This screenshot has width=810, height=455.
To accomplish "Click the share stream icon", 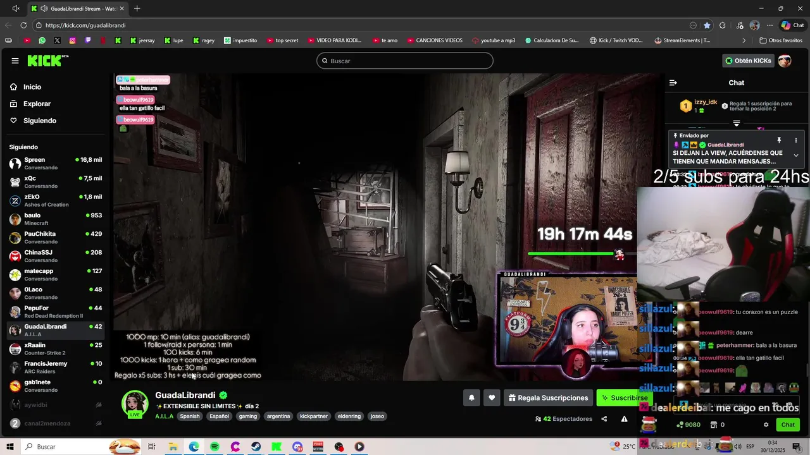I will point(604,419).
